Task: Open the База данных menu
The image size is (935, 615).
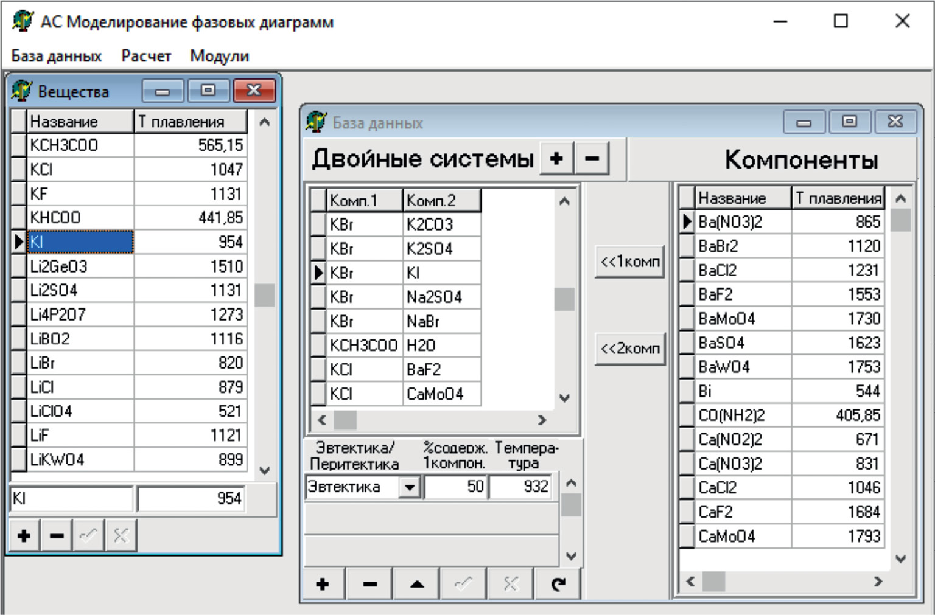Action: 57,56
